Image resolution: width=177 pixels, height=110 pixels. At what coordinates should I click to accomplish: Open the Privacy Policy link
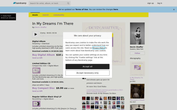click(99, 48)
